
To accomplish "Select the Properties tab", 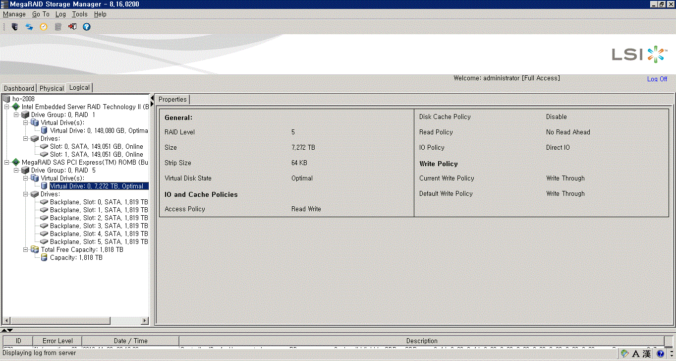I will pos(172,100).
